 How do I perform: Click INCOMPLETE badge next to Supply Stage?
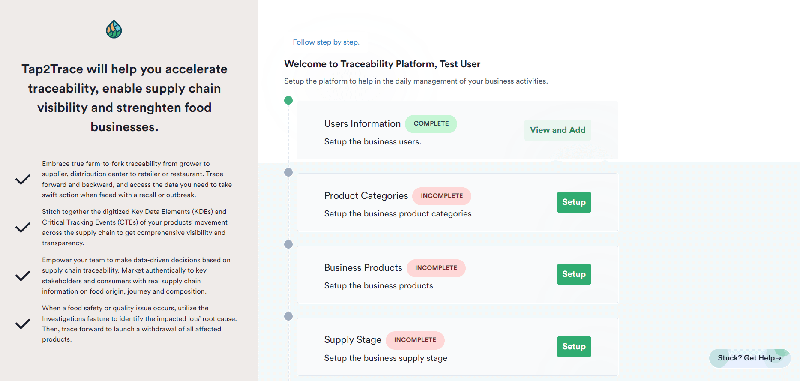click(415, 340)
